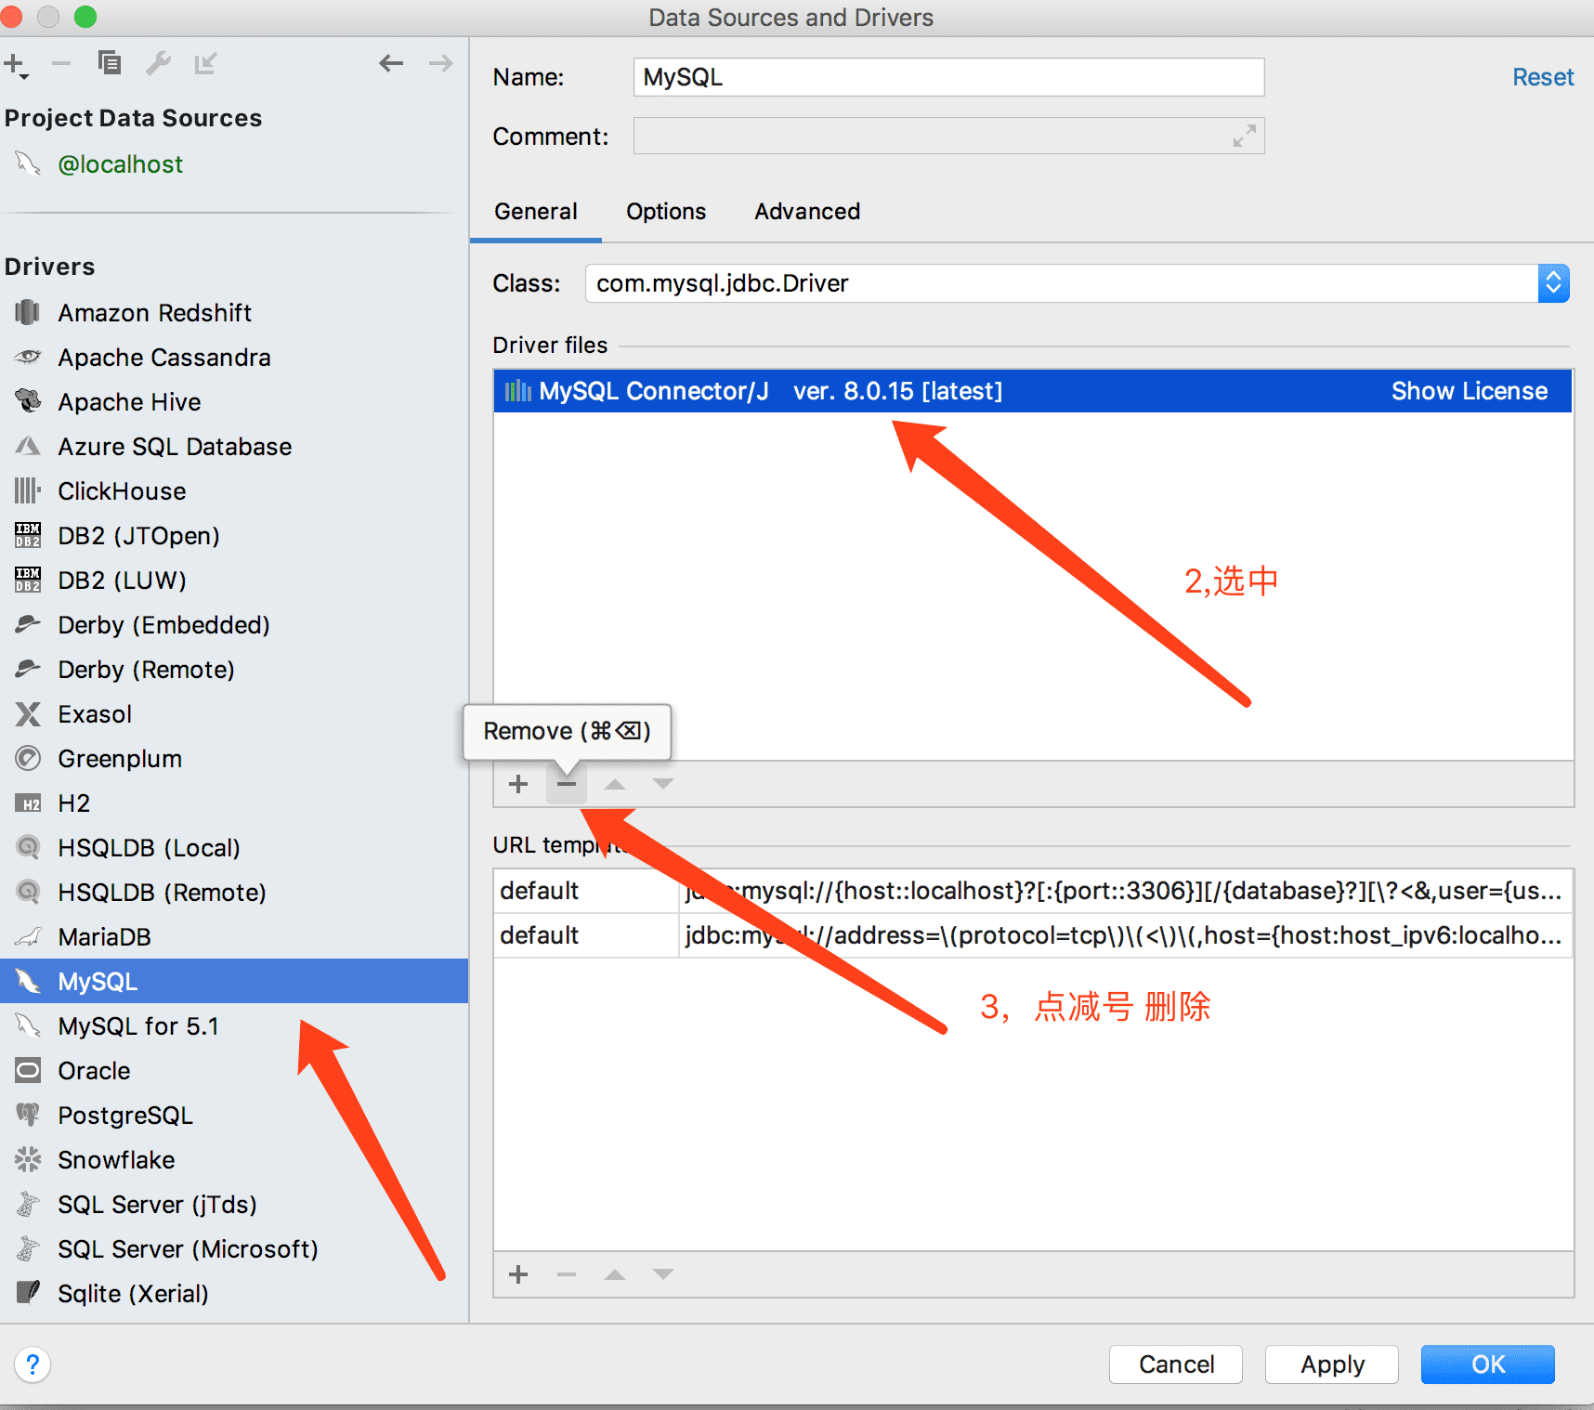Select the SQL Server (Microsoft) driver

[234, 1249]
